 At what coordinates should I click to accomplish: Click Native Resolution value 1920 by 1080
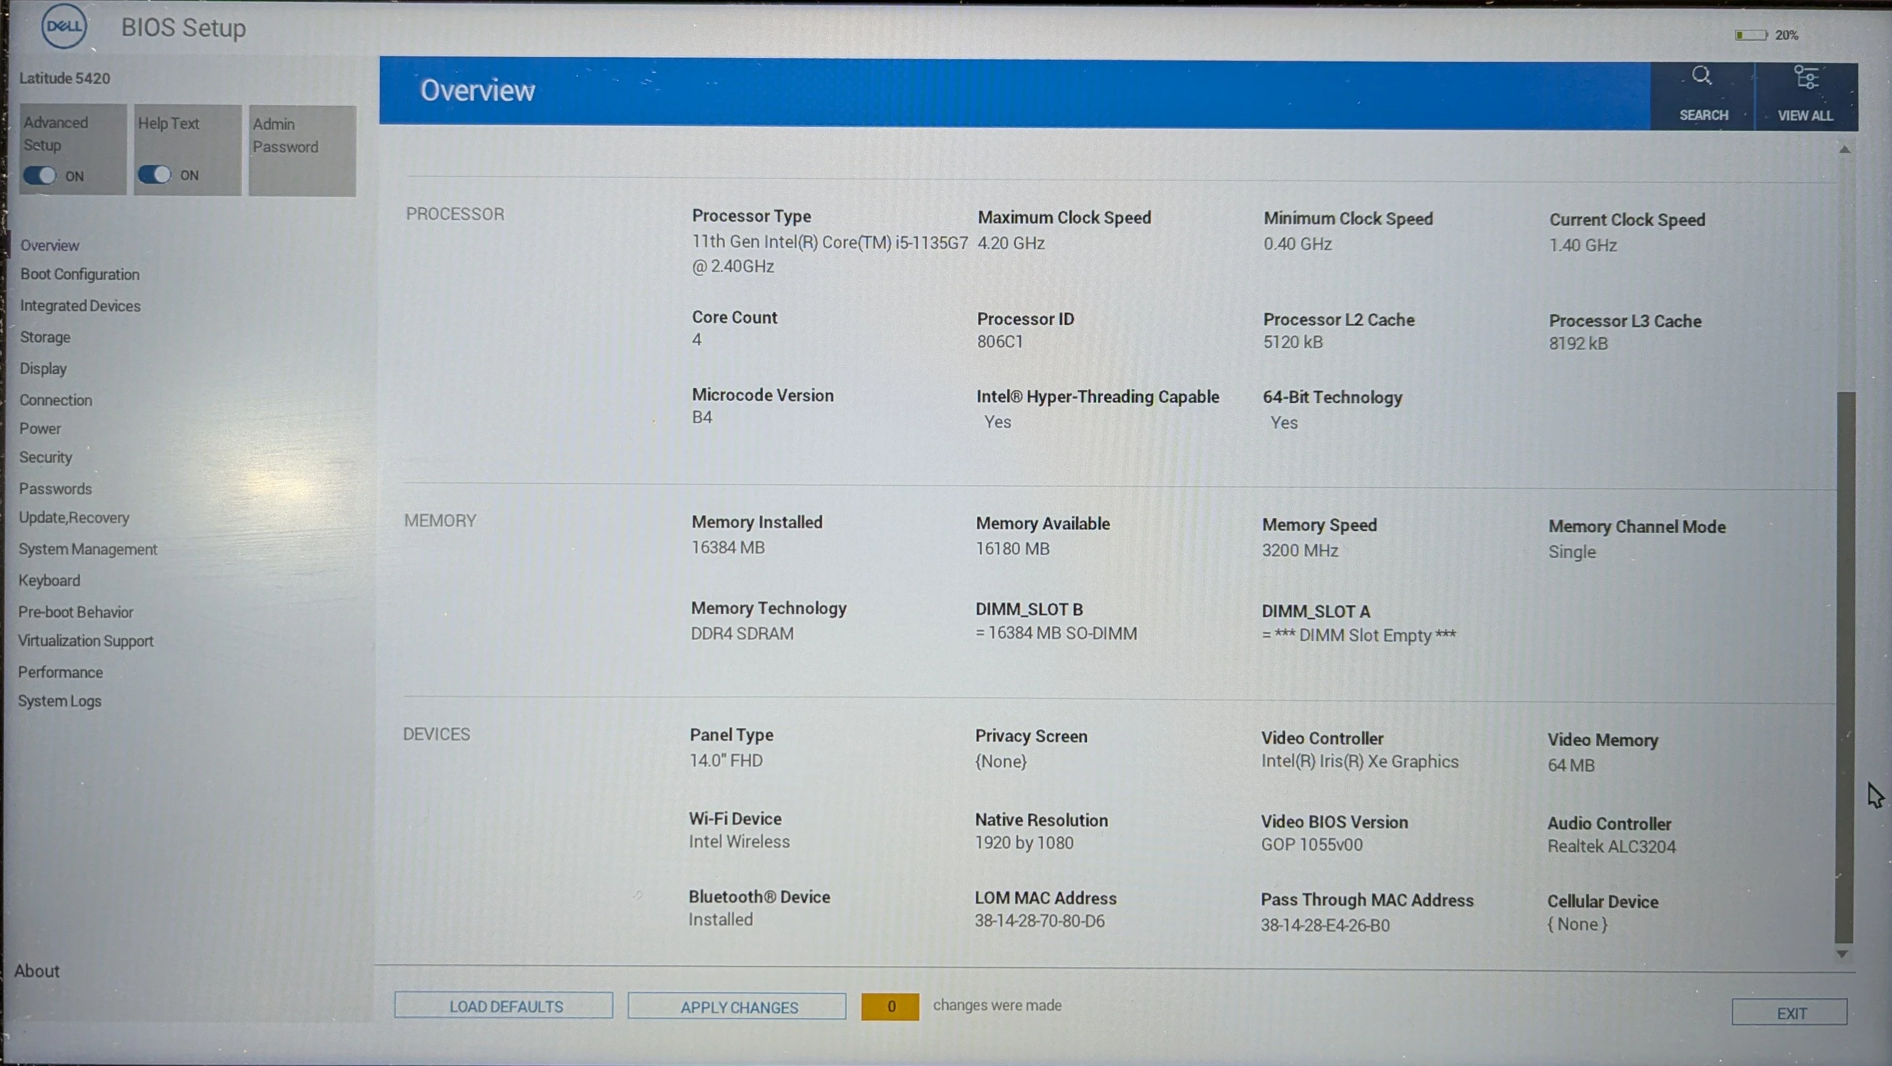pos(1024,843)
